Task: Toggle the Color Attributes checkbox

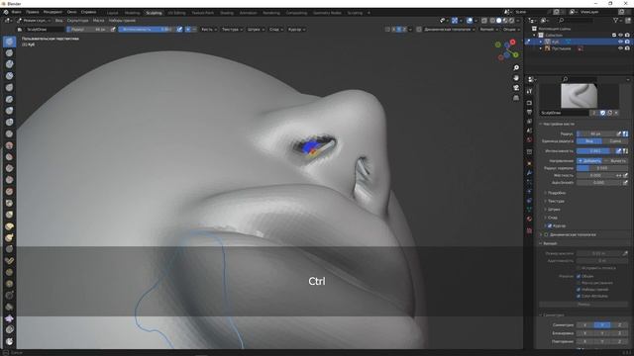Action: pyautogui.click(x=579, y=296)
